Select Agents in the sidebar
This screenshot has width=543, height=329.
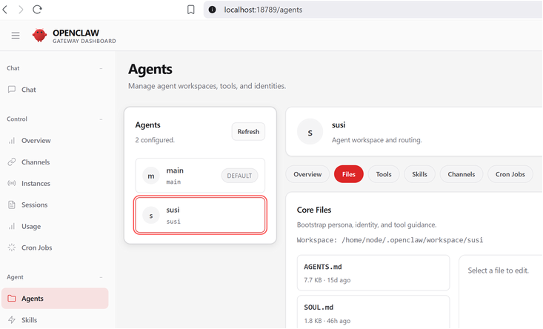[x=55, y=298]
